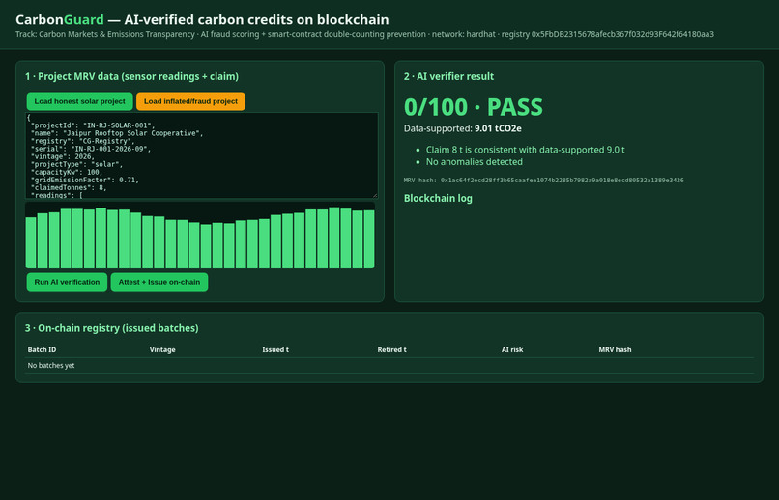Click the sensor readings bar chart
The width and height of the screenshot is (779, 500).
click(x=200, y=236)
